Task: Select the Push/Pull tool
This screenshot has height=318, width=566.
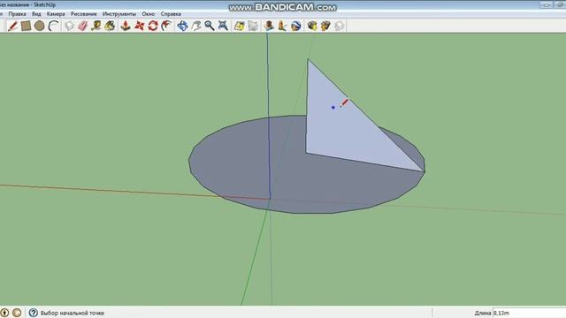Action: (126, 26)
